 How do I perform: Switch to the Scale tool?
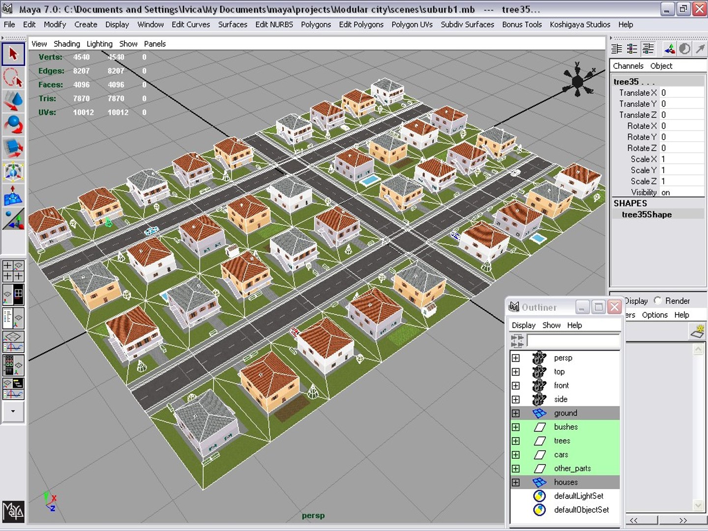coord(13,148)
